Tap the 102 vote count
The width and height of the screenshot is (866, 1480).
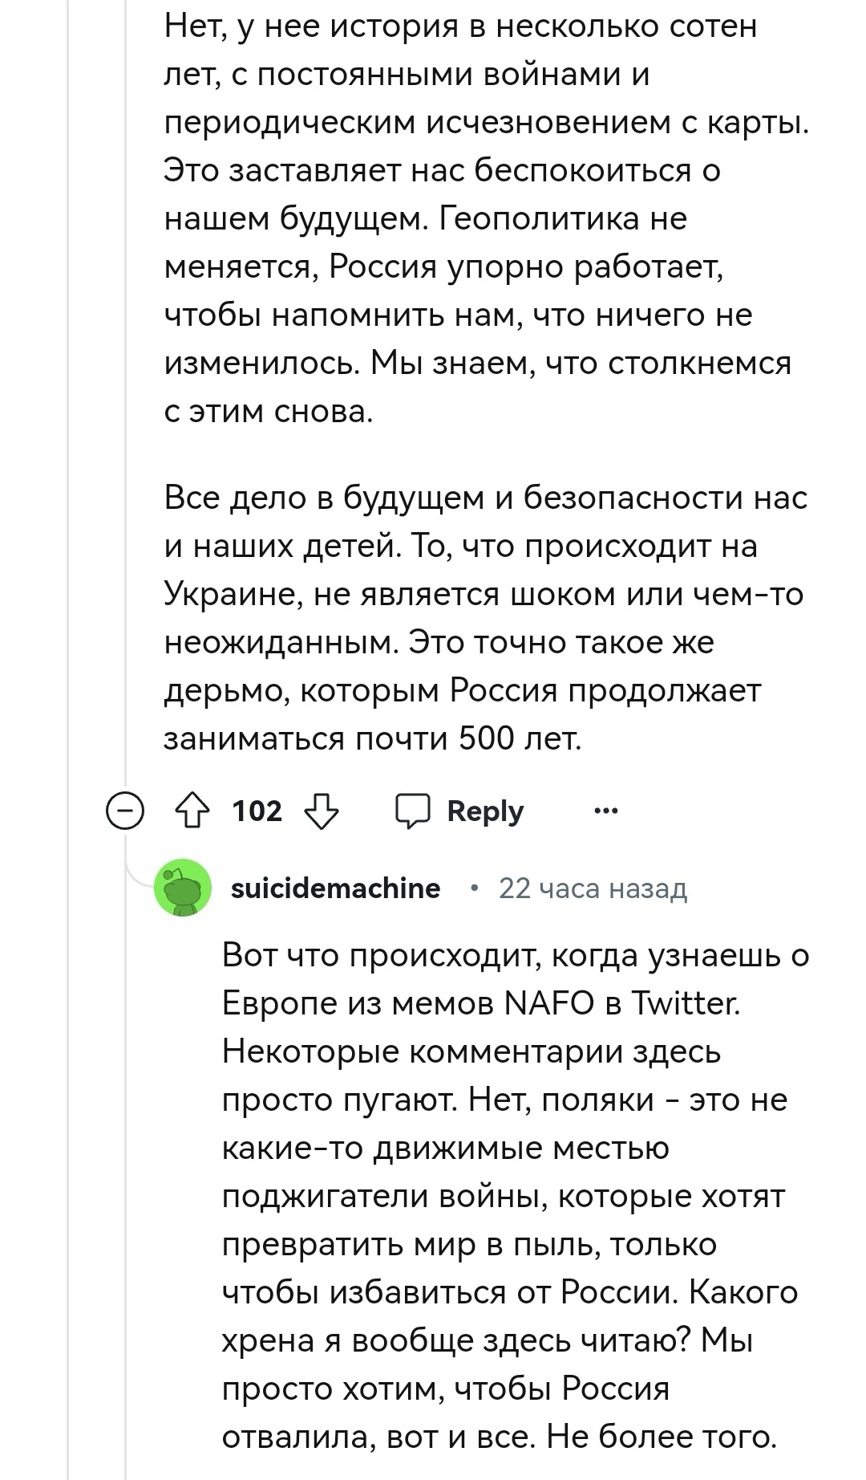click(x=257, y=811)
